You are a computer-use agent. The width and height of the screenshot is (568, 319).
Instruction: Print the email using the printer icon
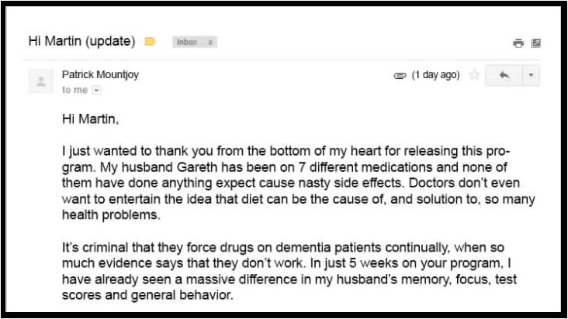[518, 43]
